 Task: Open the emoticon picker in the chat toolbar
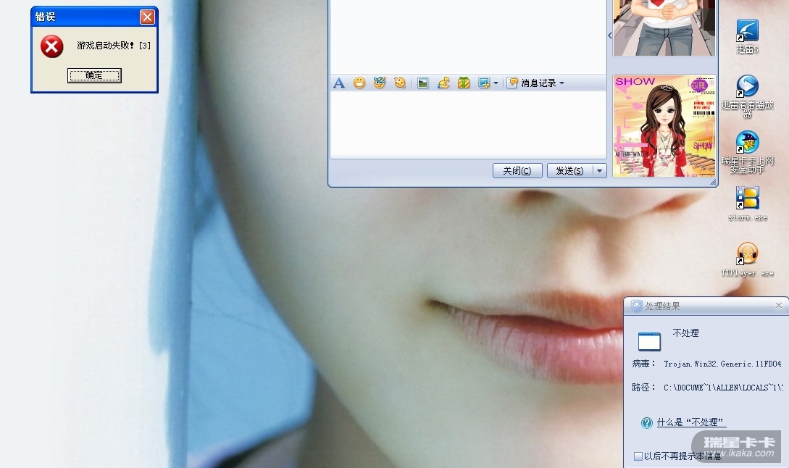coord(359,83)
